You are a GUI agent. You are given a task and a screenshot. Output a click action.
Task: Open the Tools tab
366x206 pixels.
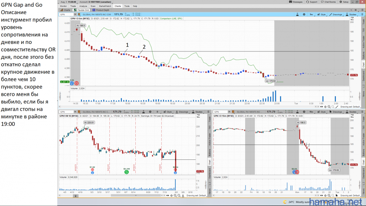click(127, 6)
